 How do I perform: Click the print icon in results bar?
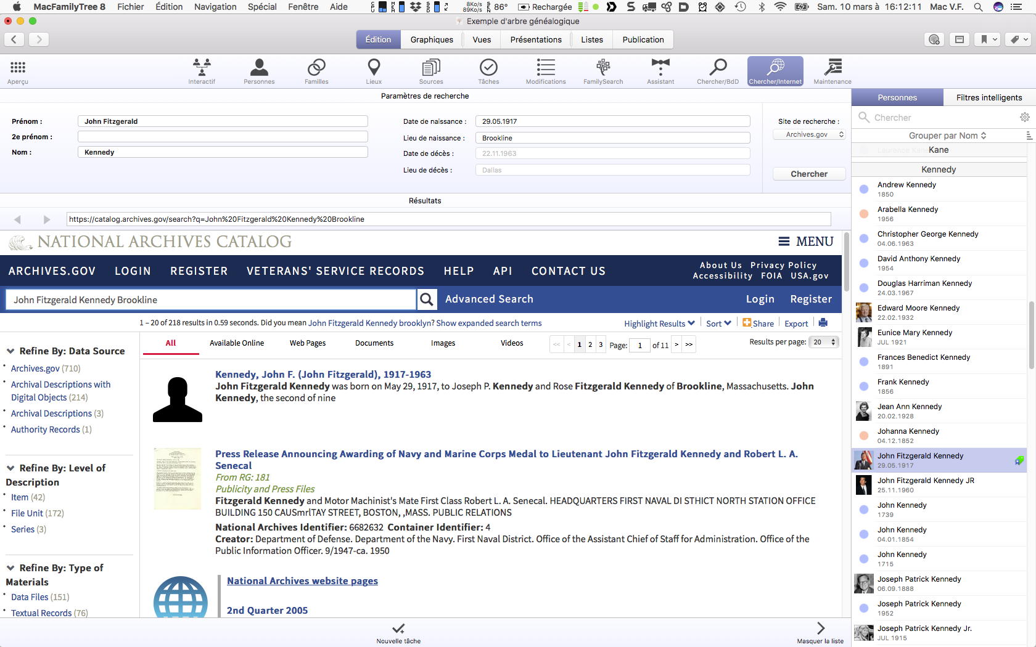pyautogui.click(x=823, y=322)
